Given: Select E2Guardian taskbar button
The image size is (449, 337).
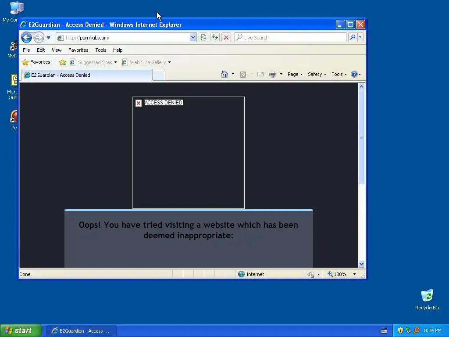Looking at the screenshot, I should 81,331.
